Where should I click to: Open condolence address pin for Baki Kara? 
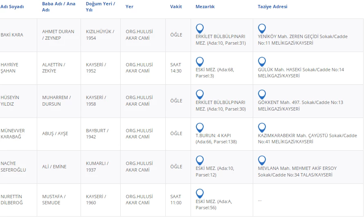click(262, 29)
